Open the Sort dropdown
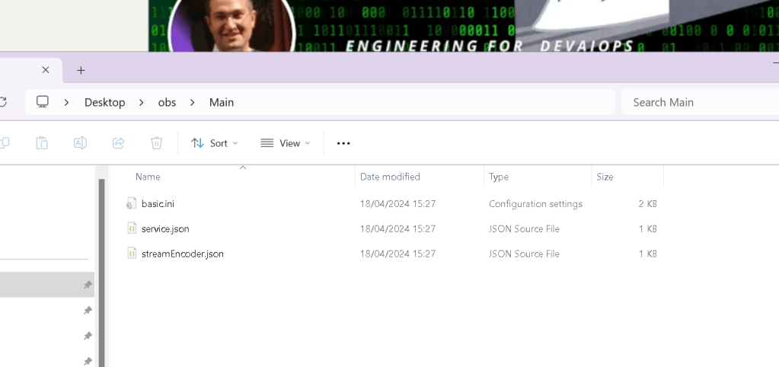The height and width of the screenshot is (367, 779). (215, 143)
